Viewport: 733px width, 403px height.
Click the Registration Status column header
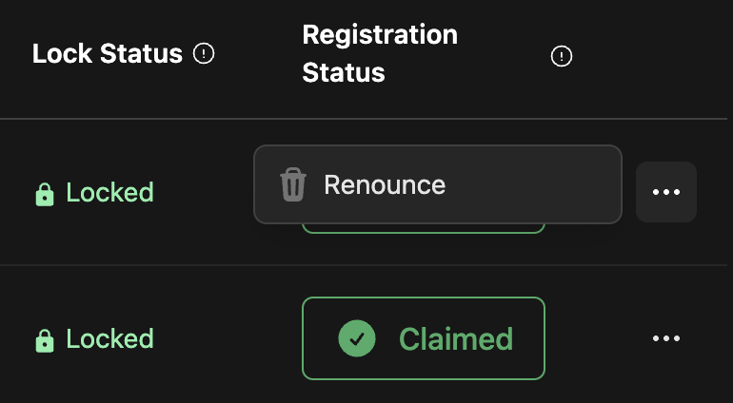tap(380, 53)
